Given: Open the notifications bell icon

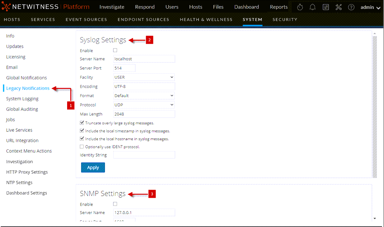Looking at the screenshot, I should pyautogui.click(x=313, y=7).
